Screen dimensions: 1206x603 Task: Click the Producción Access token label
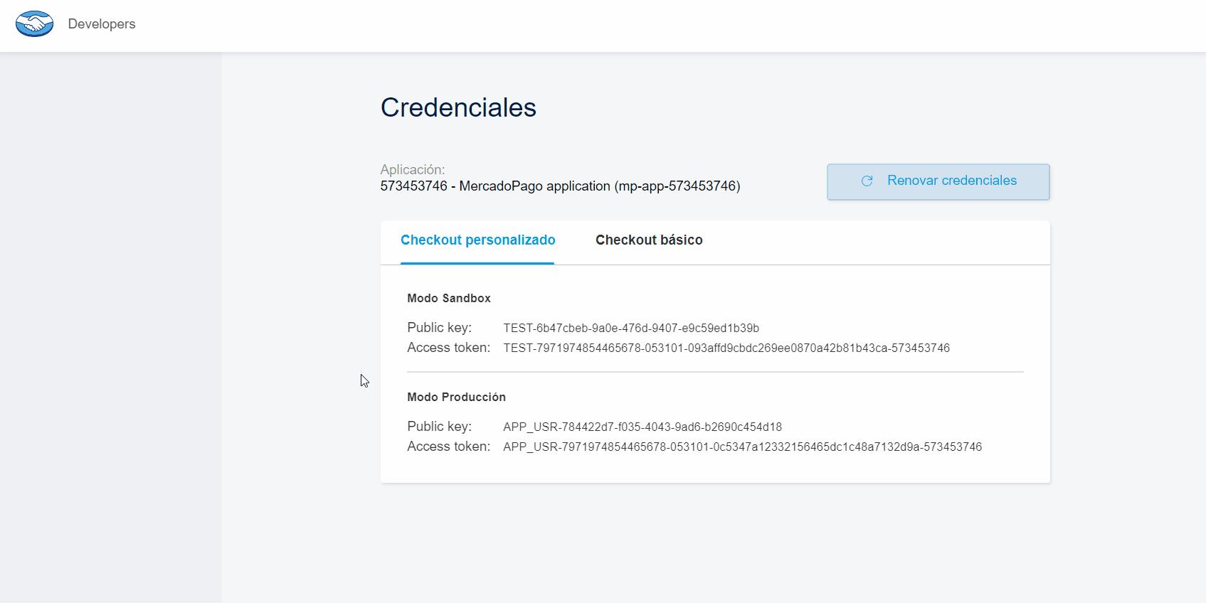click(x=448, y=447)
